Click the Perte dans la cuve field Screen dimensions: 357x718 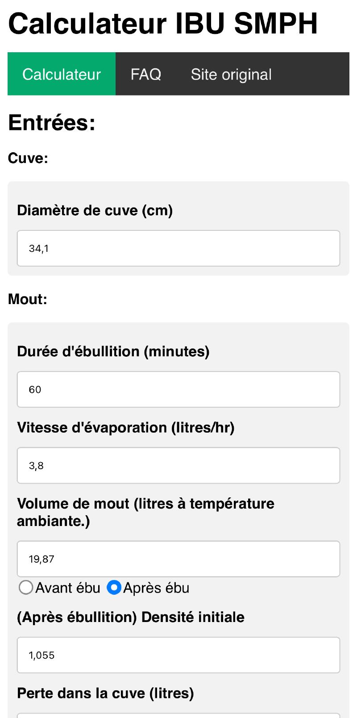pyautogui.click(x=178, y=714)
